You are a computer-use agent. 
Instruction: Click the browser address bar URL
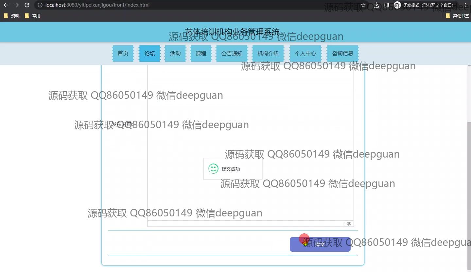click(98, 5)
